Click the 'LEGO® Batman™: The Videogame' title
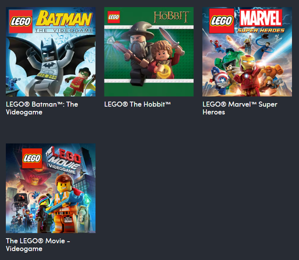Screen dimensions: 299x260 (42, 108)
